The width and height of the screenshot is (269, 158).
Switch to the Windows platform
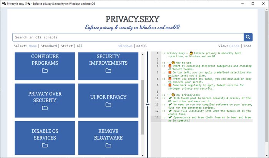click(x=125, y=46)
